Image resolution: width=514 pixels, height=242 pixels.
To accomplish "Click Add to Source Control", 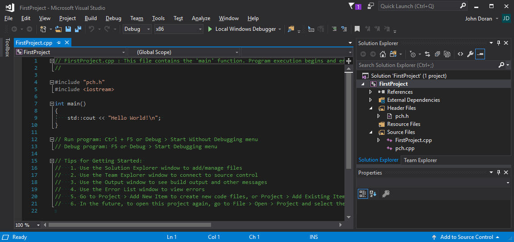I will tap(466, 237).
